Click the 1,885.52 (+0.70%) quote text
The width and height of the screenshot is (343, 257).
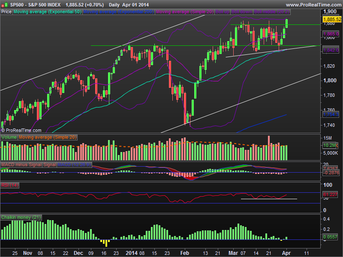[x=84, y=5]
